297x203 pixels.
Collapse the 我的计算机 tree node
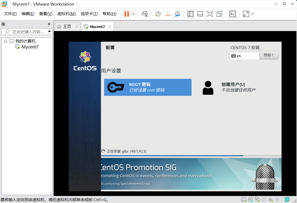click(6, 41)
